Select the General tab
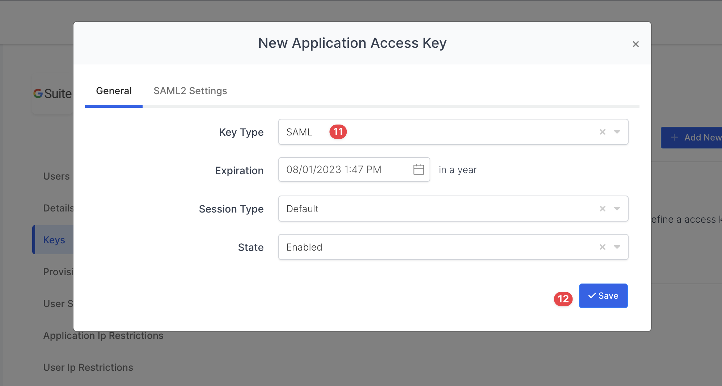 [x=114, y=91]
